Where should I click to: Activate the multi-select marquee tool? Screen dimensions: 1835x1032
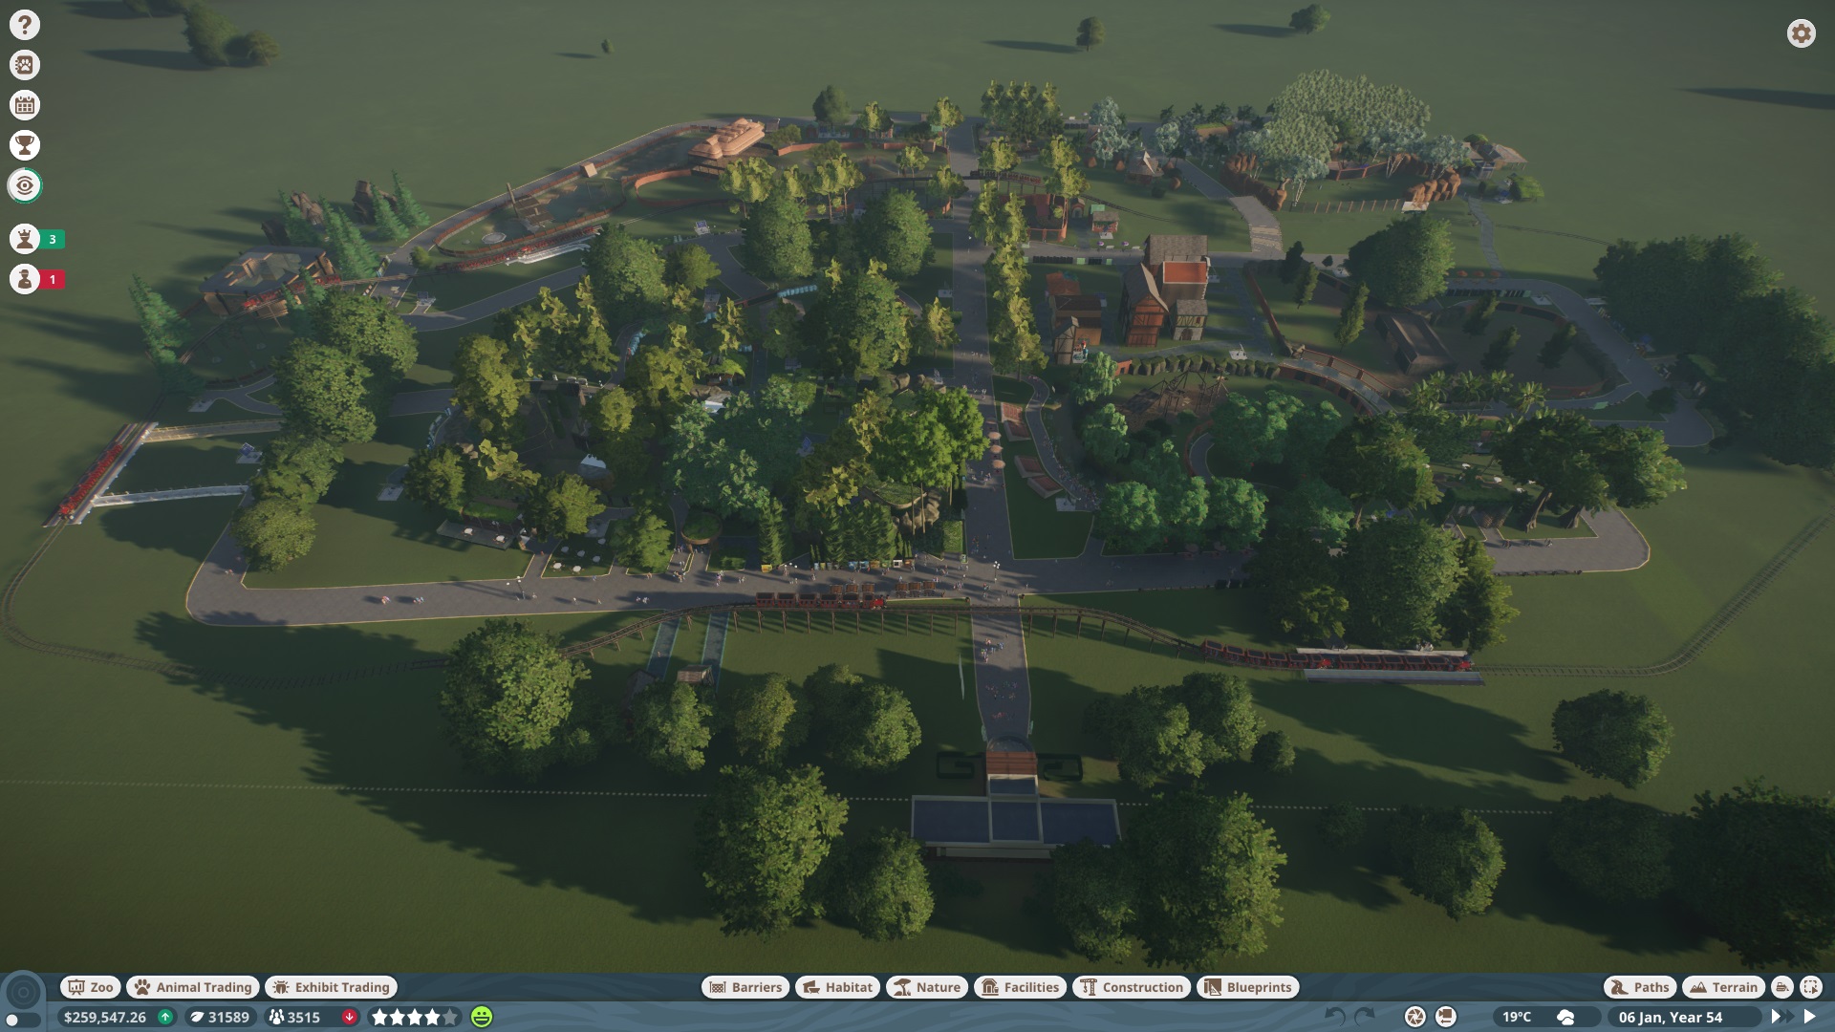point(1810,987)
